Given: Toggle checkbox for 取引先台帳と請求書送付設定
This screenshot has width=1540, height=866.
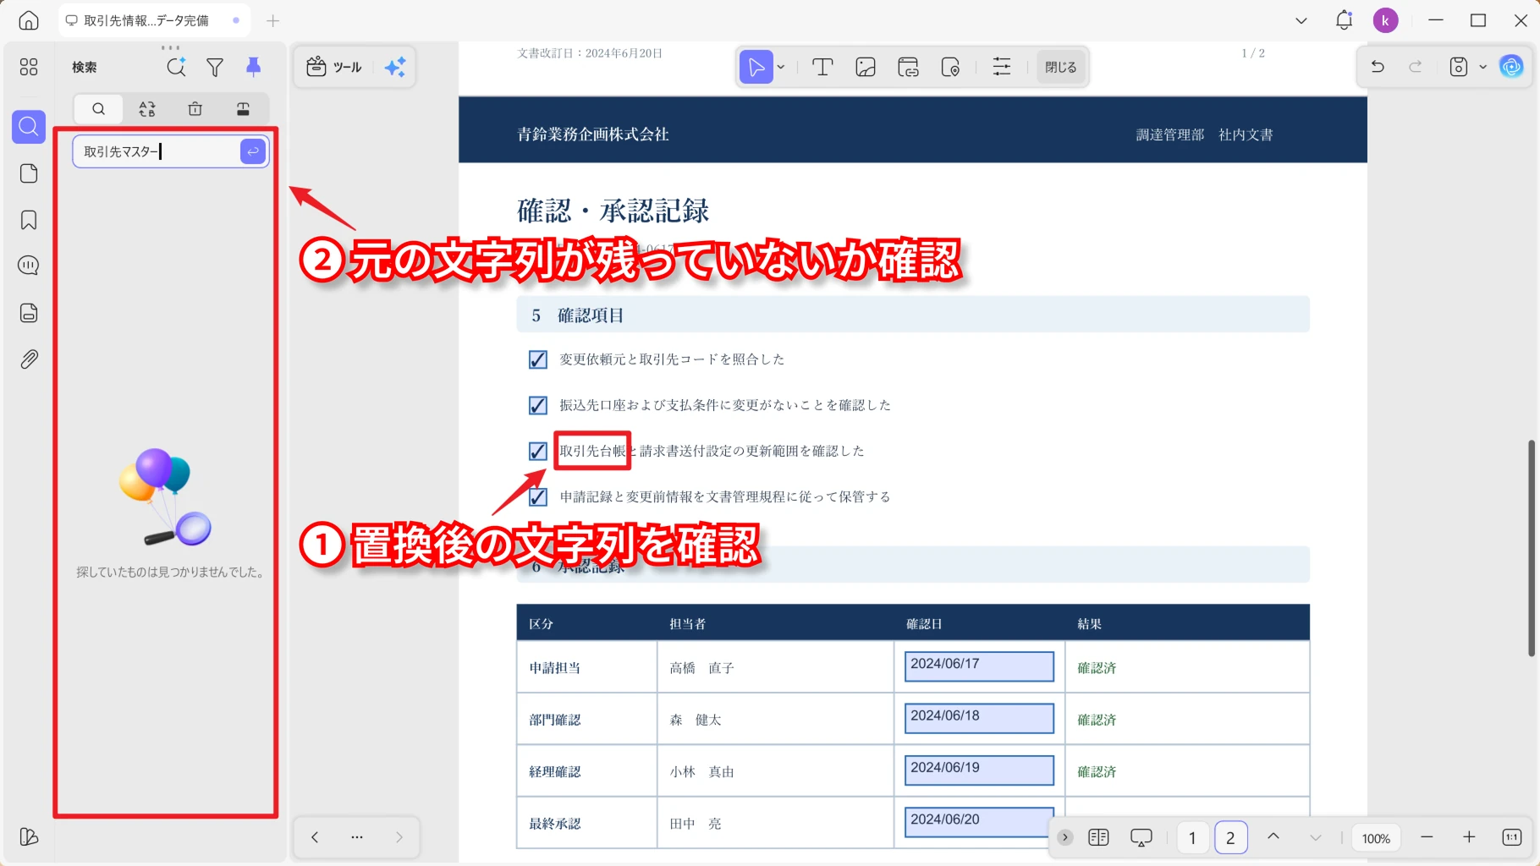Looking at the screenshot, I should click(x=538, y=451).
